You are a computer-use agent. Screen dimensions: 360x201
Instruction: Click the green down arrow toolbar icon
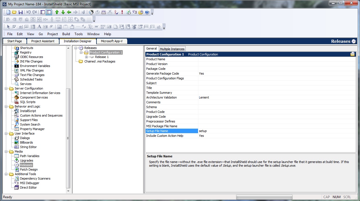pyautogui.click(x=63, y=12)
